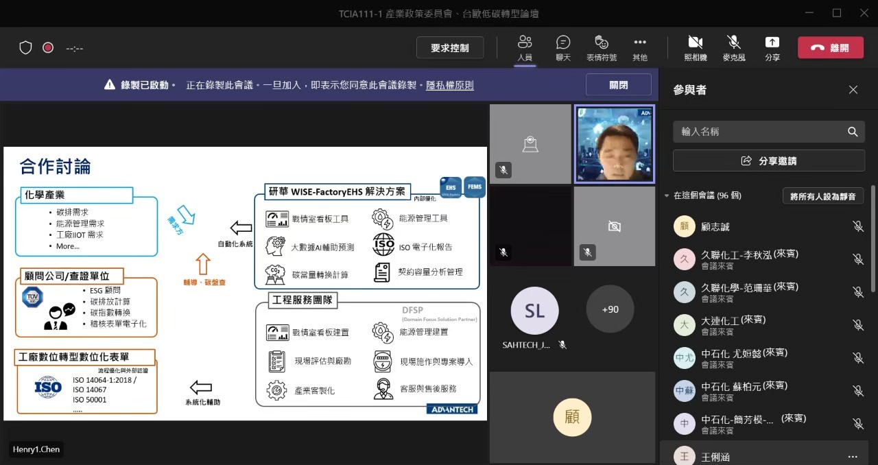Select the gray tile with webcam placeholder

[530, 144]
